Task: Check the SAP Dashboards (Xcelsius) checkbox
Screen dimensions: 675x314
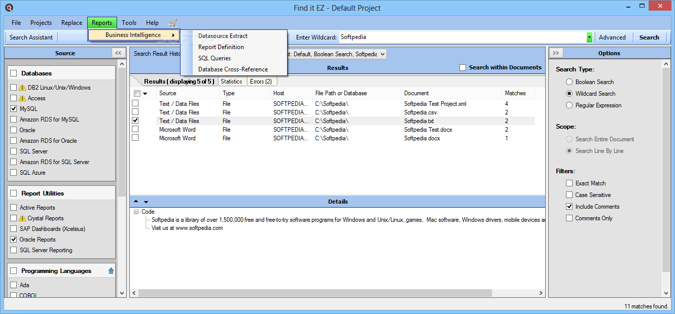Action: pos(14,229)
